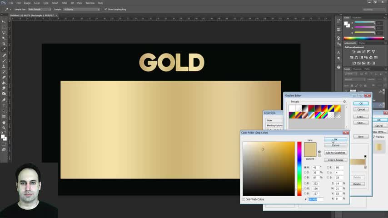Select Lab a radio button
The height and width of the screenshot is (218, 388).
tap(328, 173)
